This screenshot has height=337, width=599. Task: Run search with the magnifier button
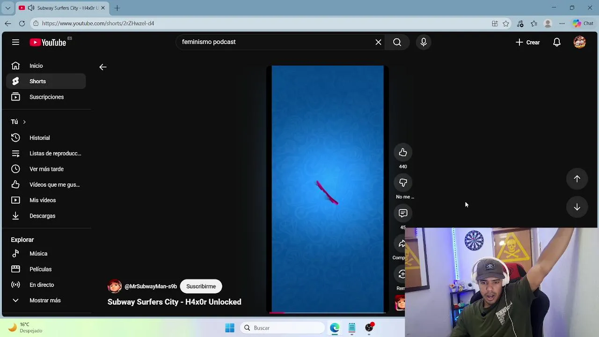(x=397, y=42)
